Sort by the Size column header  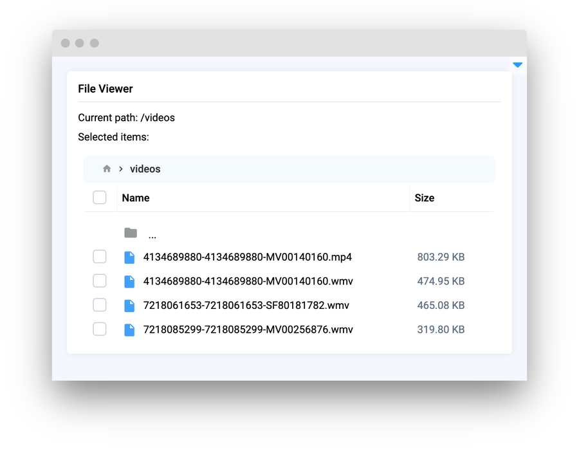click(x=424, y=198)
